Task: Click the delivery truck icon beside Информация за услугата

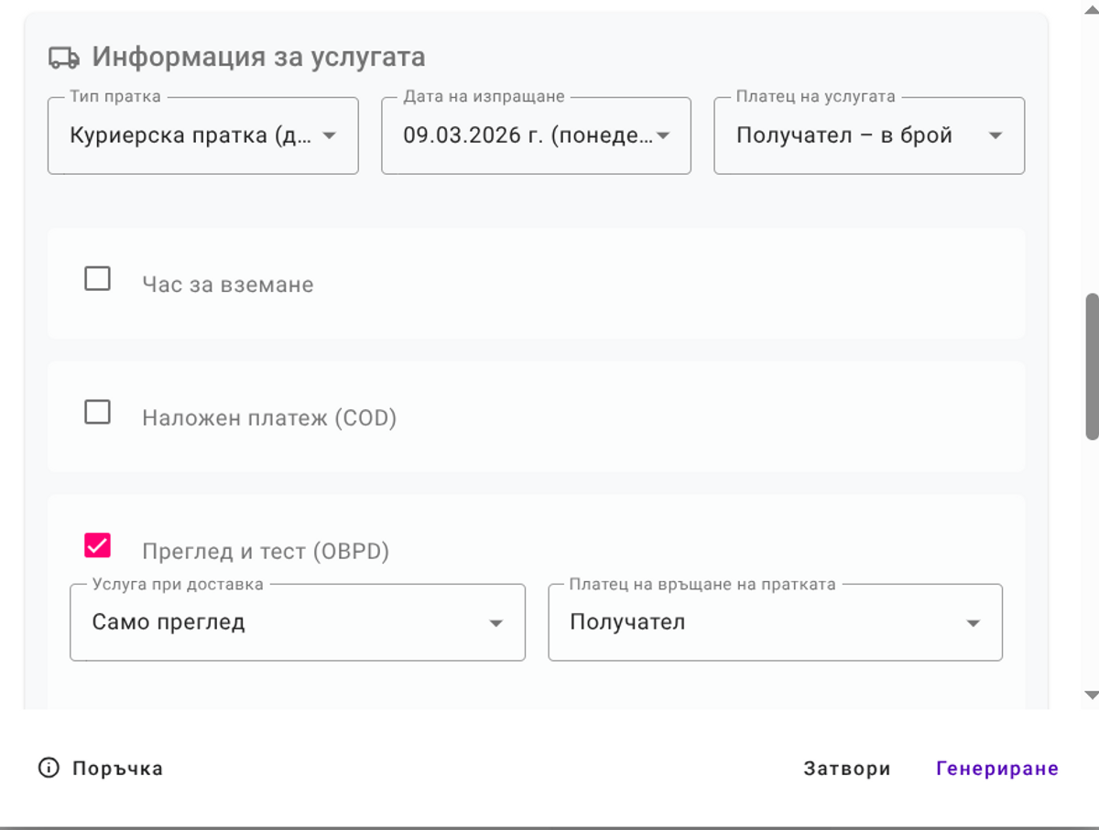Action: coord(63,58)
